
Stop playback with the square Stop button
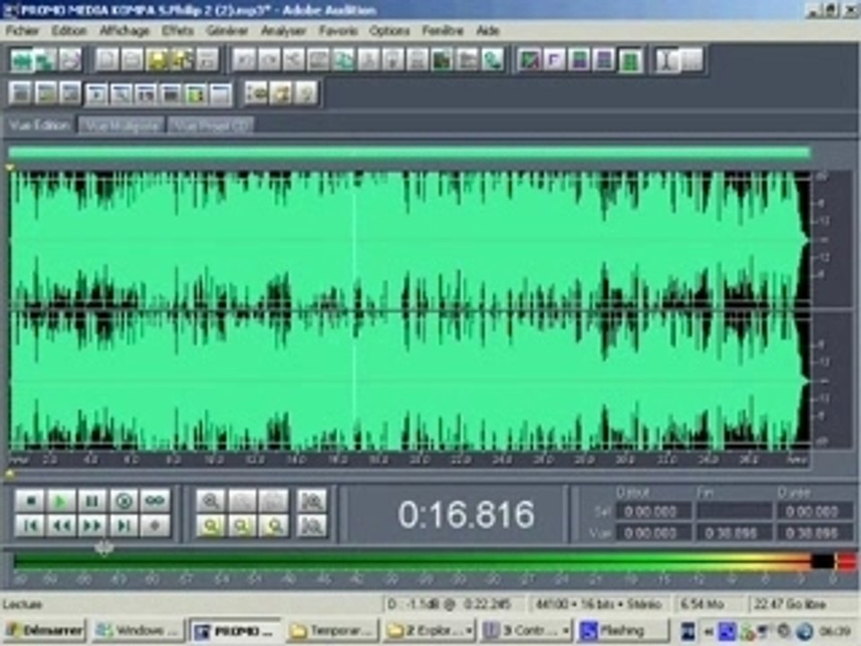[x=30, y=501]
